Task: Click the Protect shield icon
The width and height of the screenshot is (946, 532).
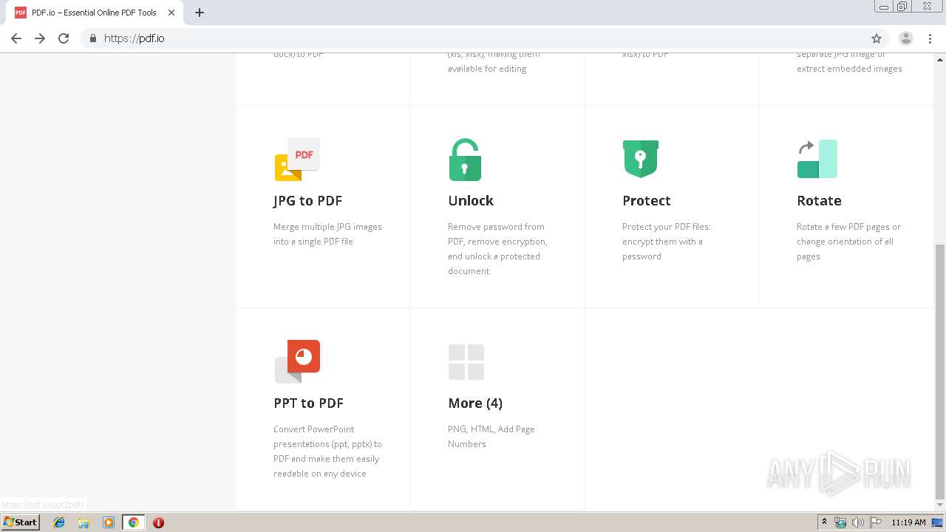Action: (641, 159)
